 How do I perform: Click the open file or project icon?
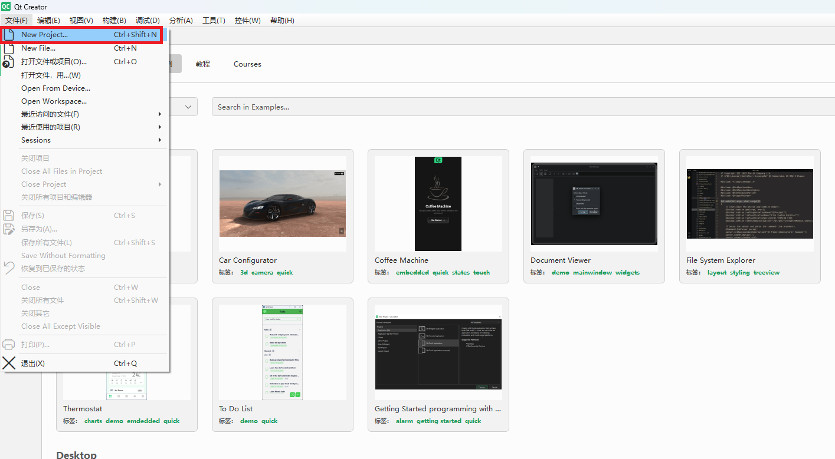(9, 61)
